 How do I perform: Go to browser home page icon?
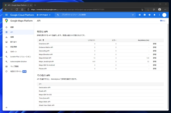[22, 10]
